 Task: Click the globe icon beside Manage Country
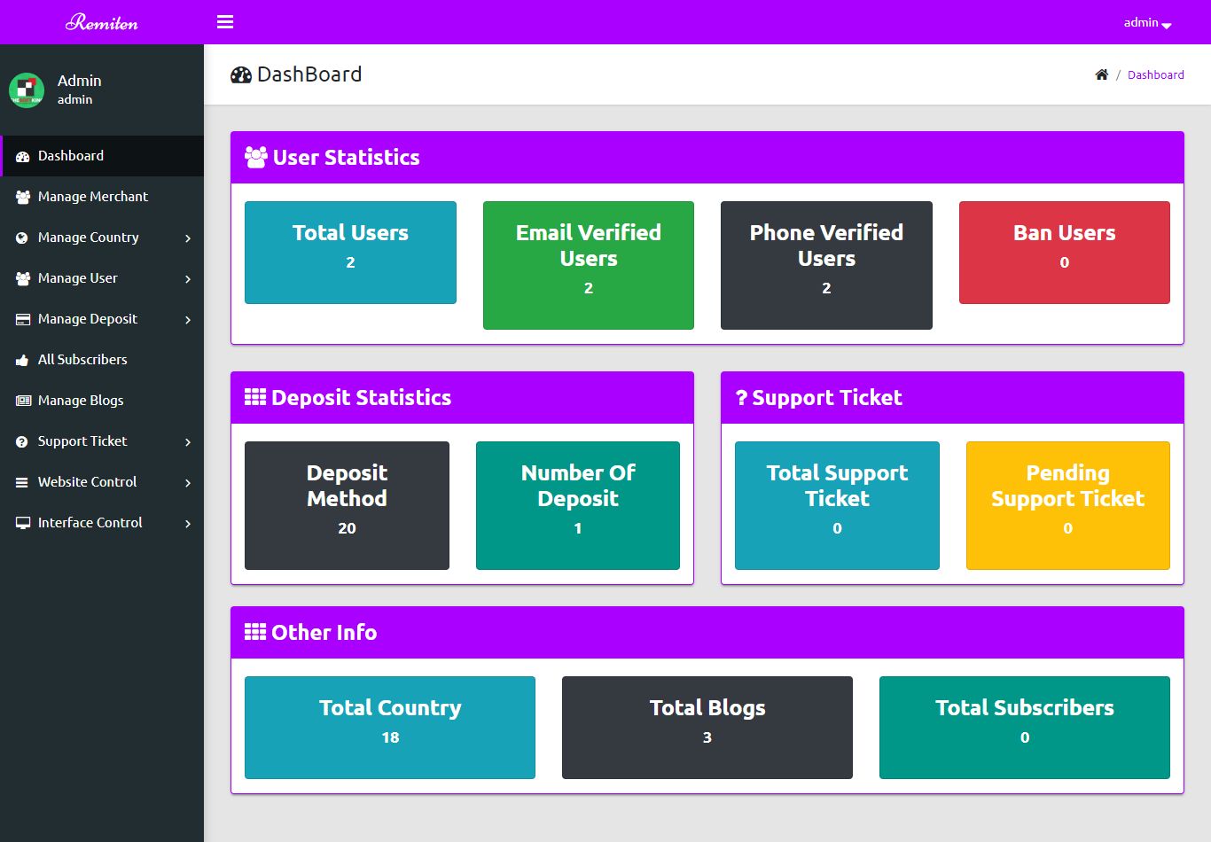tap(23, 238)
